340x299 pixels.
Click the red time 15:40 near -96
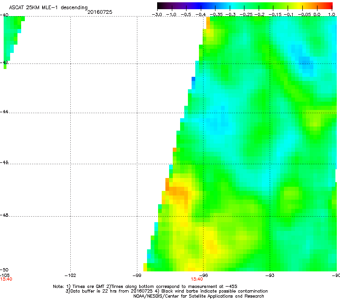[x=197, y=279]
